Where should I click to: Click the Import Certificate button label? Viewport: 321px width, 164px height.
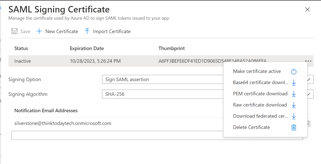coord(112,32)
